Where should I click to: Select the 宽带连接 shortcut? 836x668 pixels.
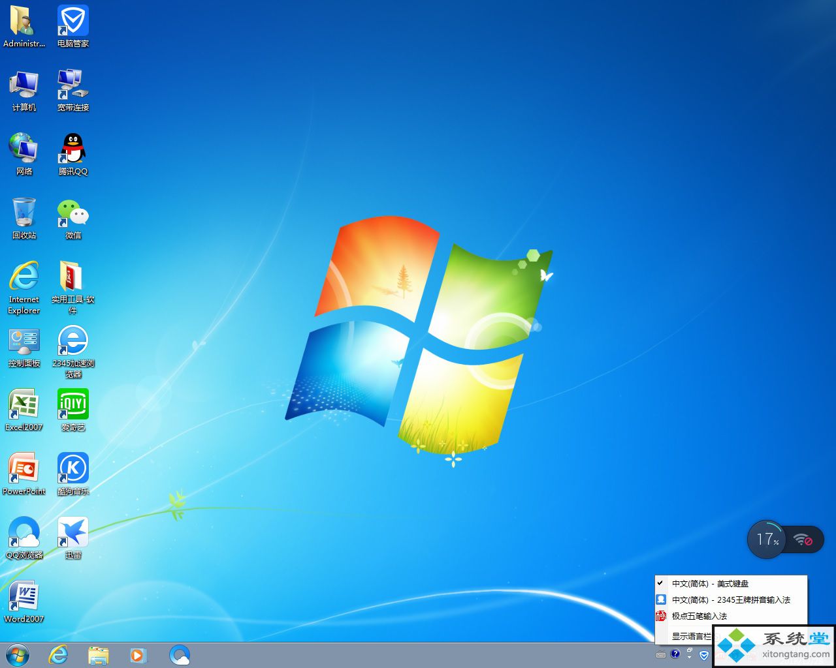click(x=73, y=91)
